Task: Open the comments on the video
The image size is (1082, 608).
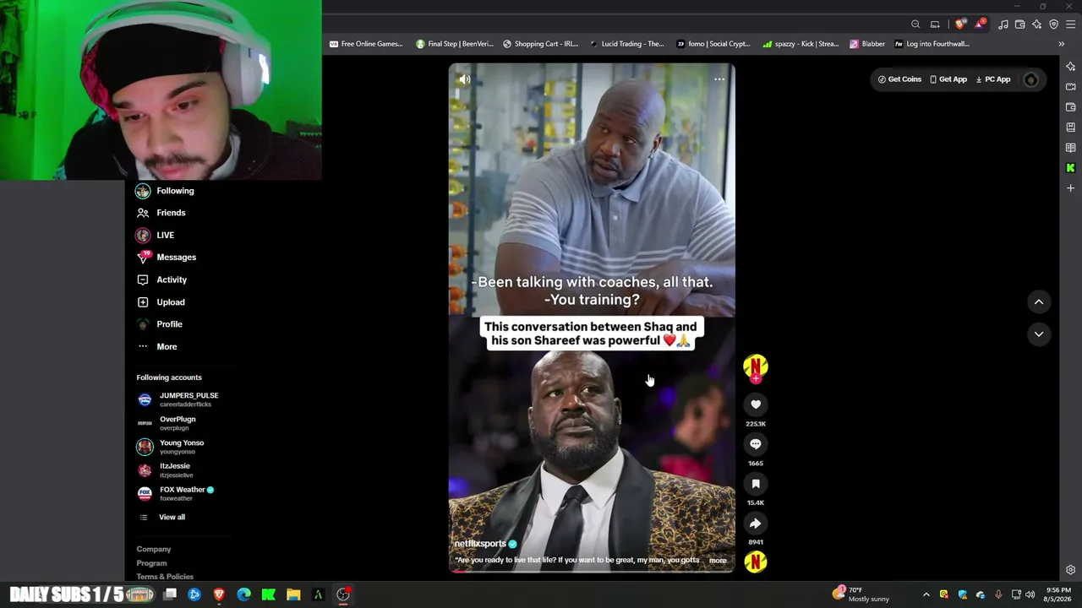Action: pyautogui.click(x=756, y=444)
